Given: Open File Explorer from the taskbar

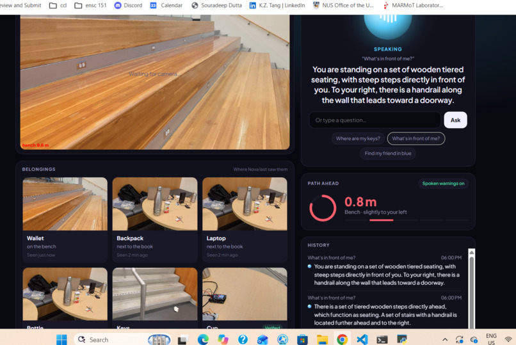Looking at the screenshot, I should point(322,339).
